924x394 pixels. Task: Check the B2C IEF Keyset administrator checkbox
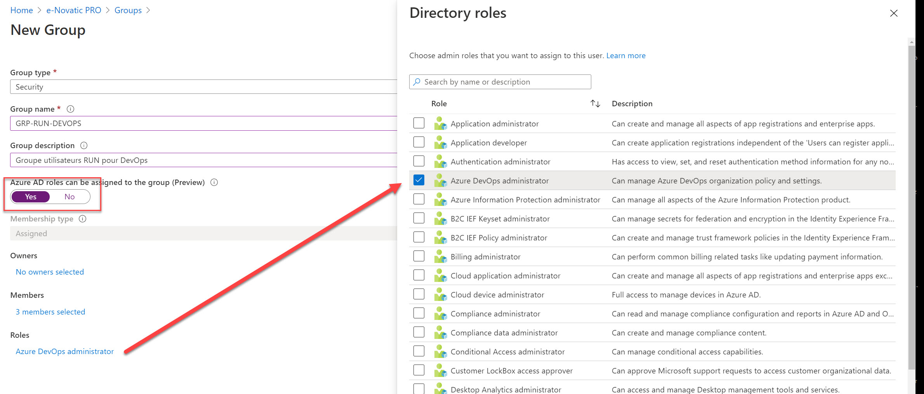[419, 218]
